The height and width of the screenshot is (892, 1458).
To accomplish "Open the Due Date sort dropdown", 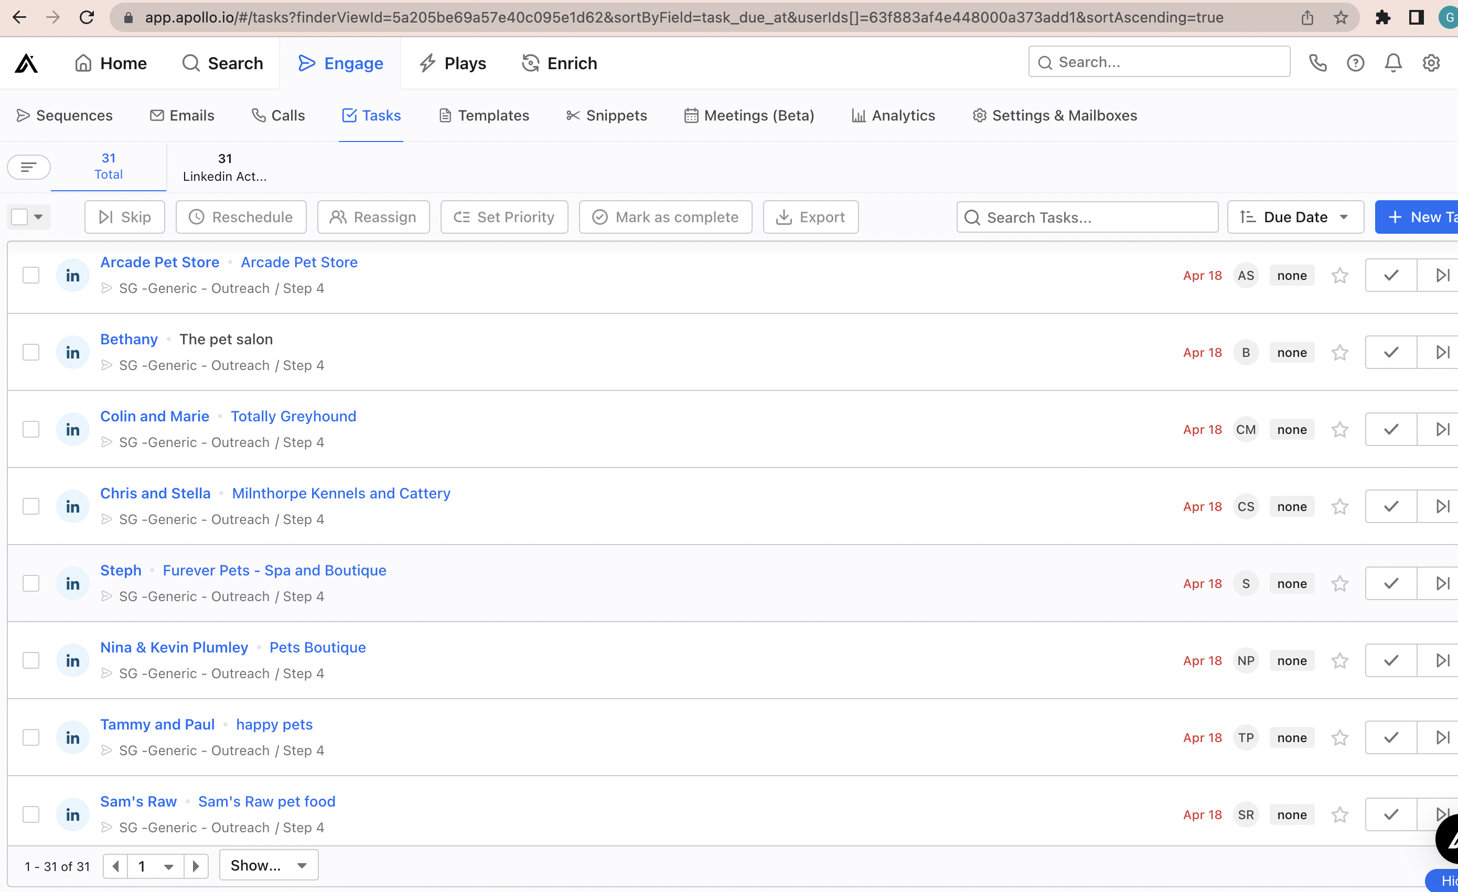I will pos(1295,217).
